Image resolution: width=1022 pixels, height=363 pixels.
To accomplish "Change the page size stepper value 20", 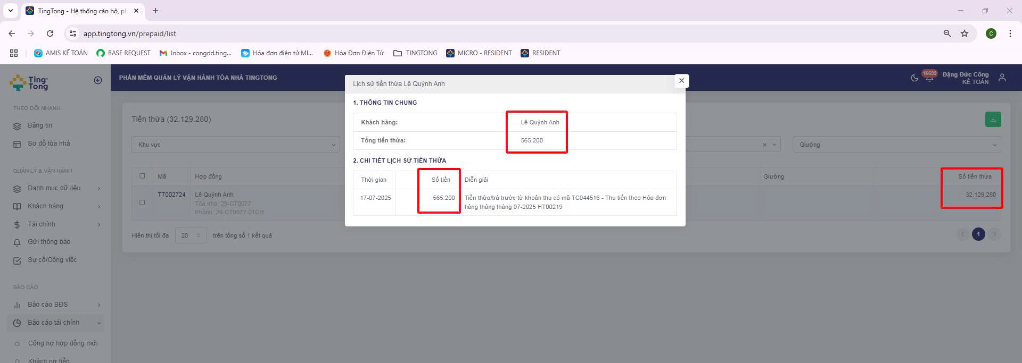I will [x=191, y=235].
